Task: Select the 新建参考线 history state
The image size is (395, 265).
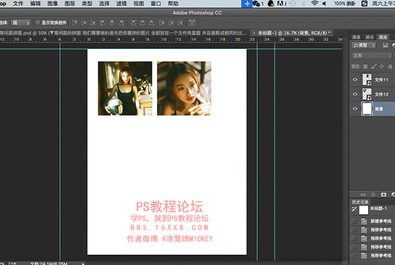Action: click(373, 221)
